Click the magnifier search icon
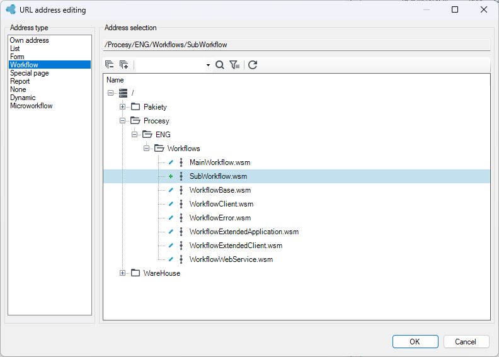The width and height of the screenshot is (499, 357). point(220,65)
